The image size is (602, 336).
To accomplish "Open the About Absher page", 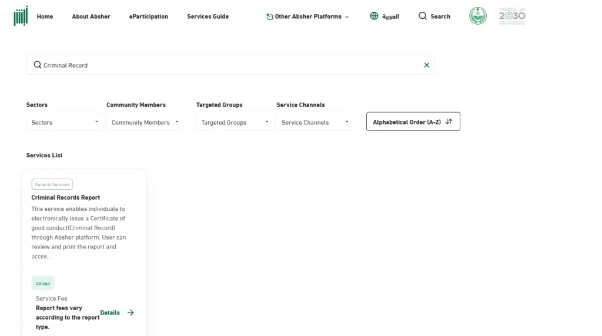I will 91,16.
